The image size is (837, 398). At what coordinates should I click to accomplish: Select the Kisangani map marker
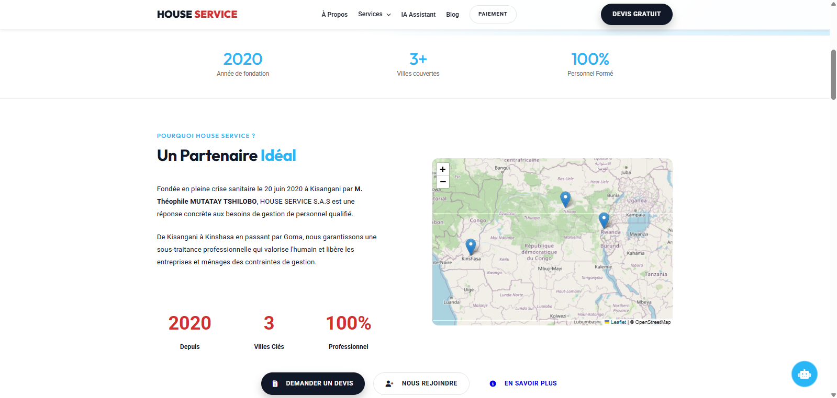pyautogui.click(x=565, y=200)
